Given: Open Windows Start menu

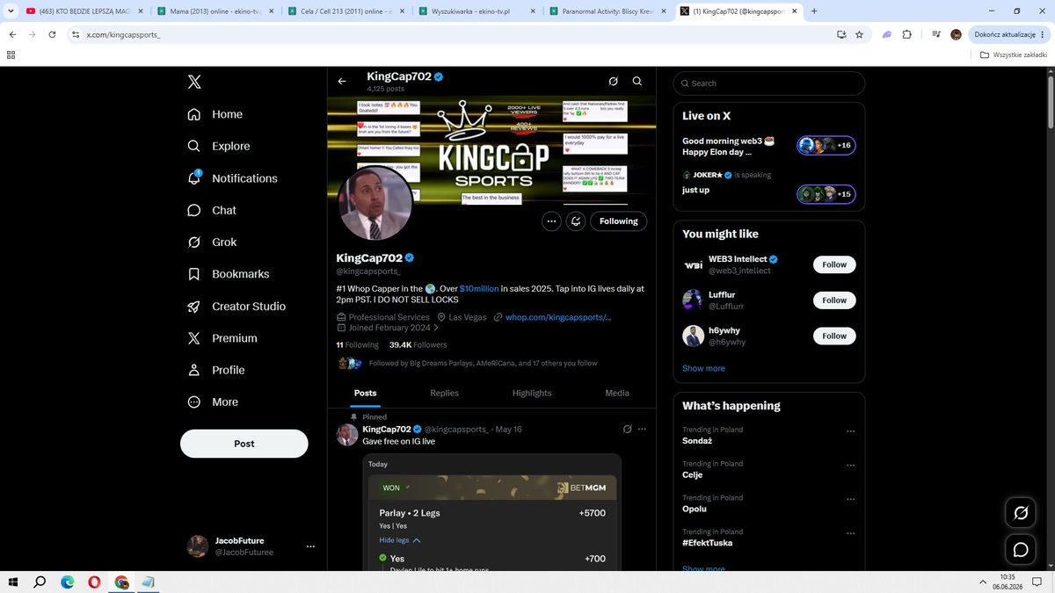Looking at the screenshot, I should pos(13,582).
